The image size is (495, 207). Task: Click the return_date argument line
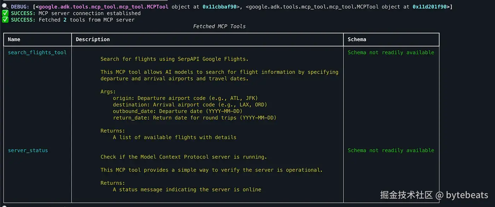(x=194, y=117)
